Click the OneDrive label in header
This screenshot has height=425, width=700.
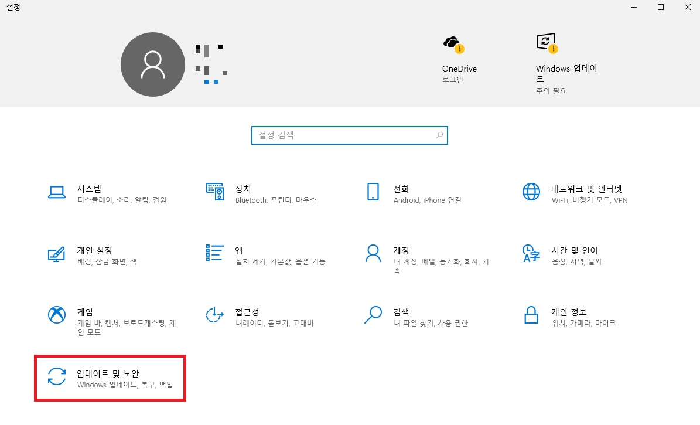tap(459, 69)
